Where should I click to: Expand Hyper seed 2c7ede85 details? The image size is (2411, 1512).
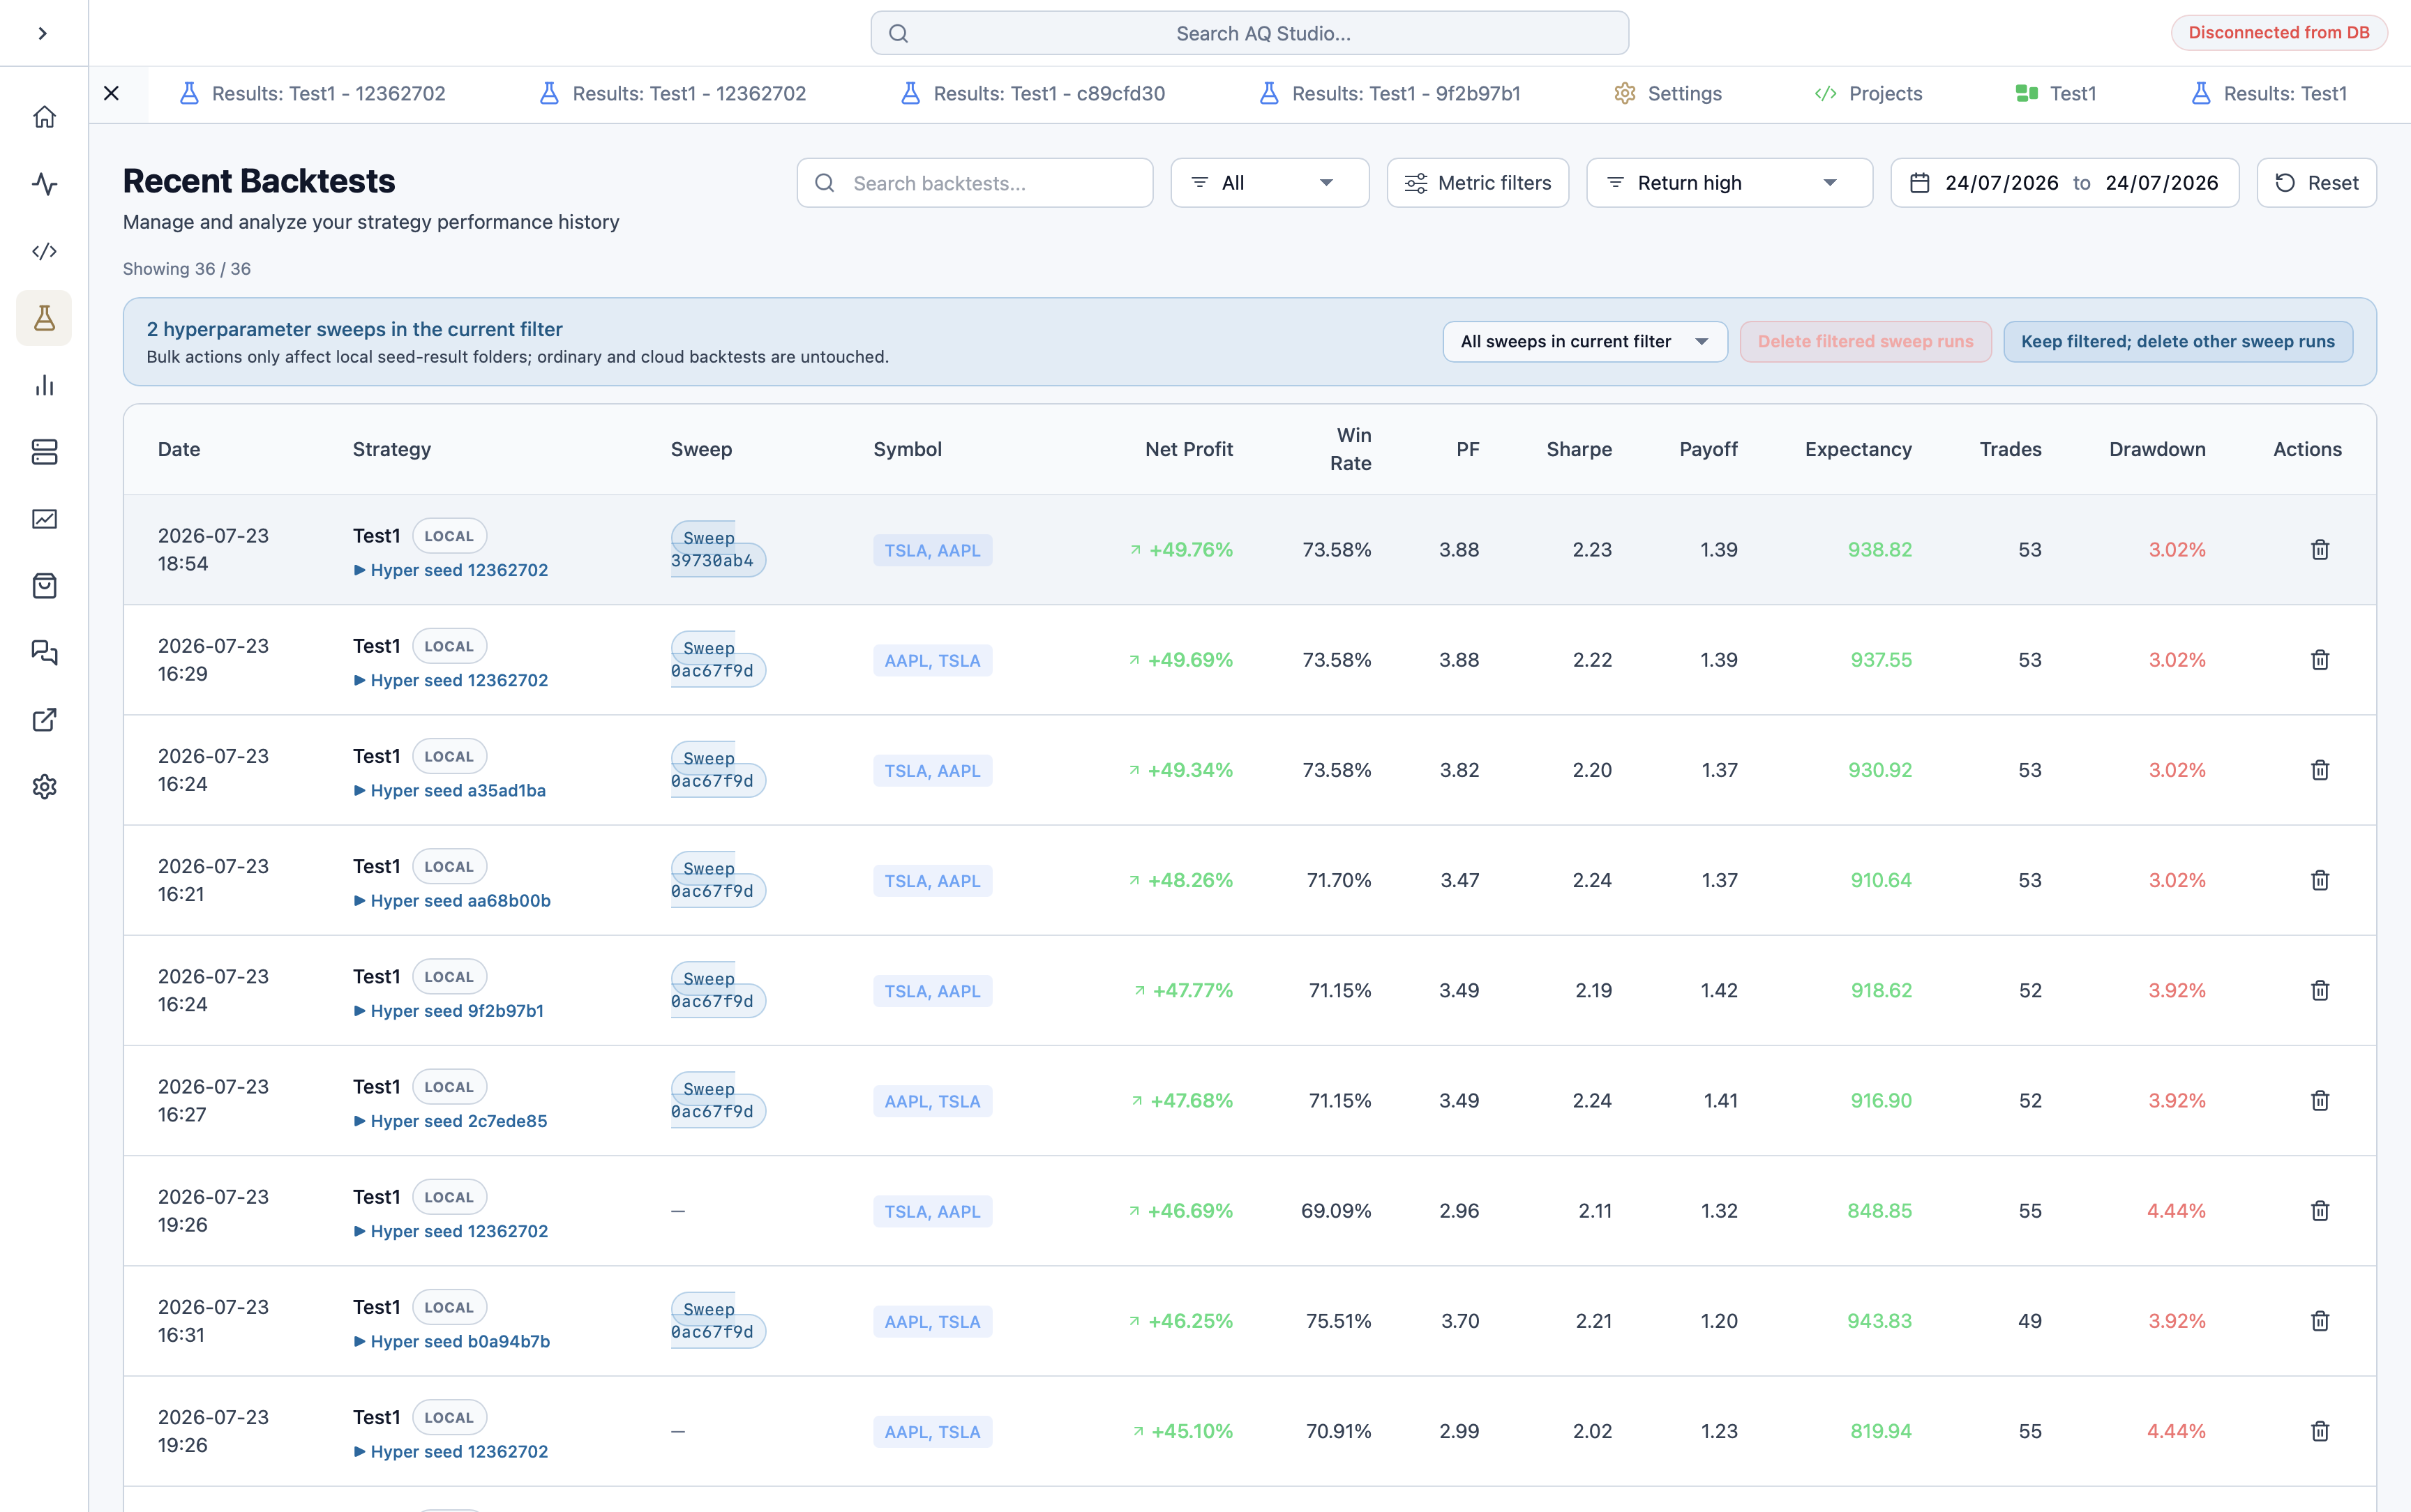click(x=450, y=1121)
